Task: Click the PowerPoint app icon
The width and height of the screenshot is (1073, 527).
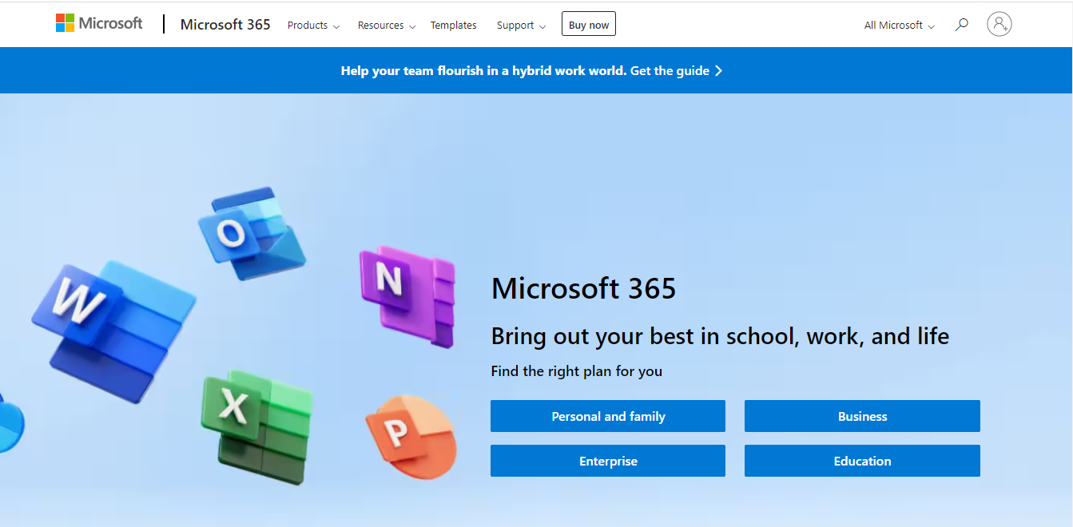Action: 411,436
